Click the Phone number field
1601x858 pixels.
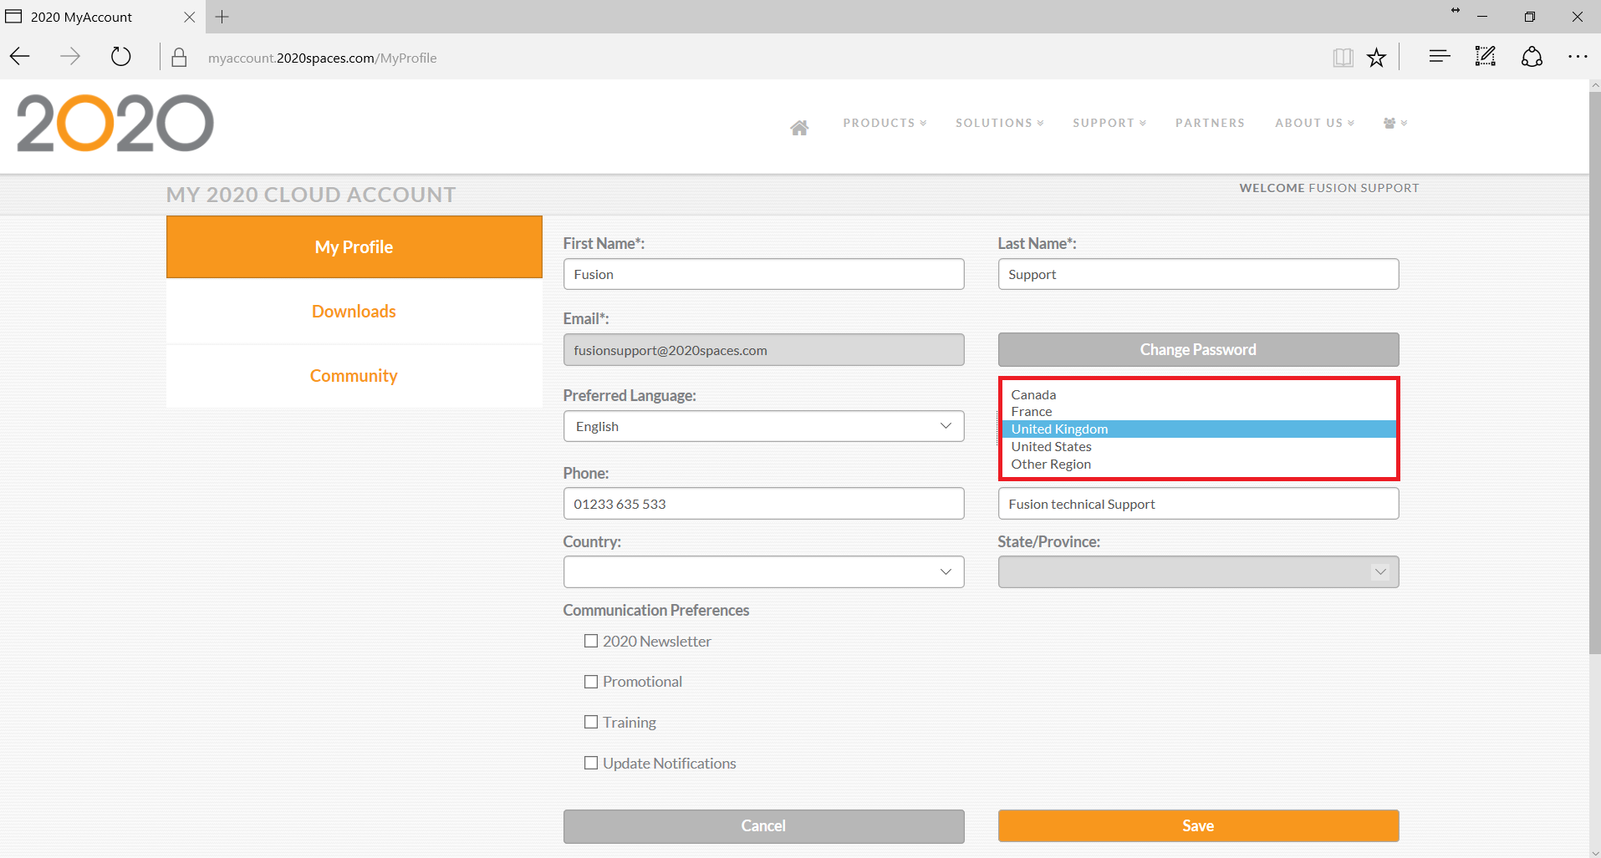[763, 504]
